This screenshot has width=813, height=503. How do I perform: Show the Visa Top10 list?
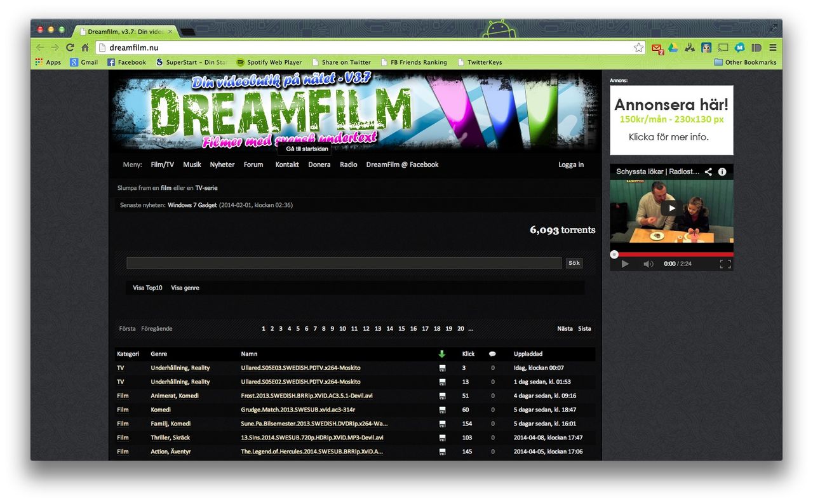[147, 288]
